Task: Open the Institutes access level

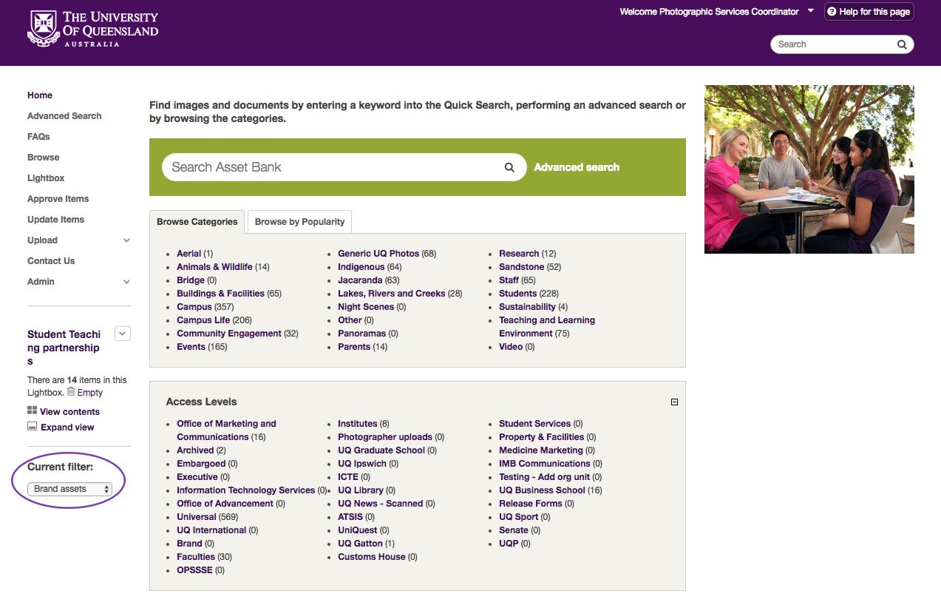Action: 357,424
